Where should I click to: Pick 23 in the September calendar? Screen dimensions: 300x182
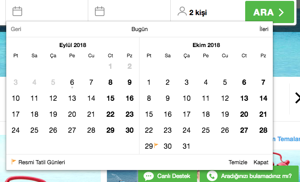[130, 115]
